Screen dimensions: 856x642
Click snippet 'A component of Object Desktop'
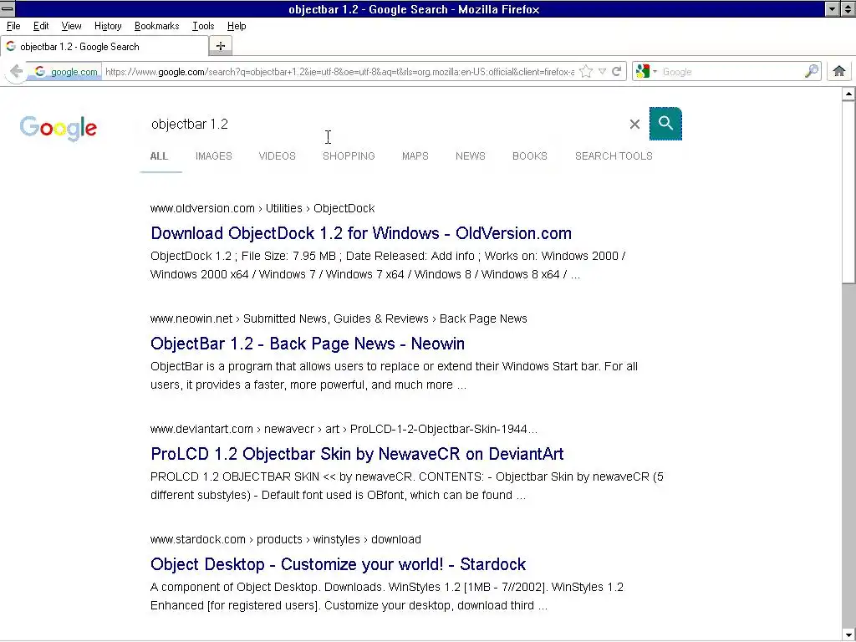click(386, 596)
